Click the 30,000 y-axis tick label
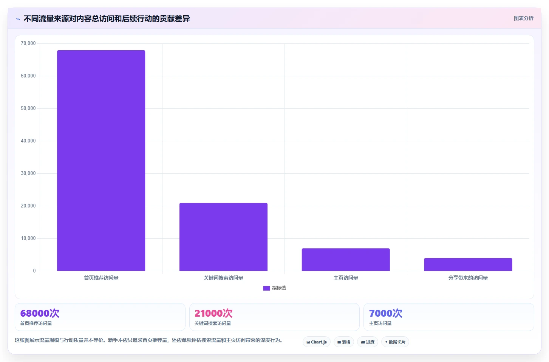 coord(28,173)
